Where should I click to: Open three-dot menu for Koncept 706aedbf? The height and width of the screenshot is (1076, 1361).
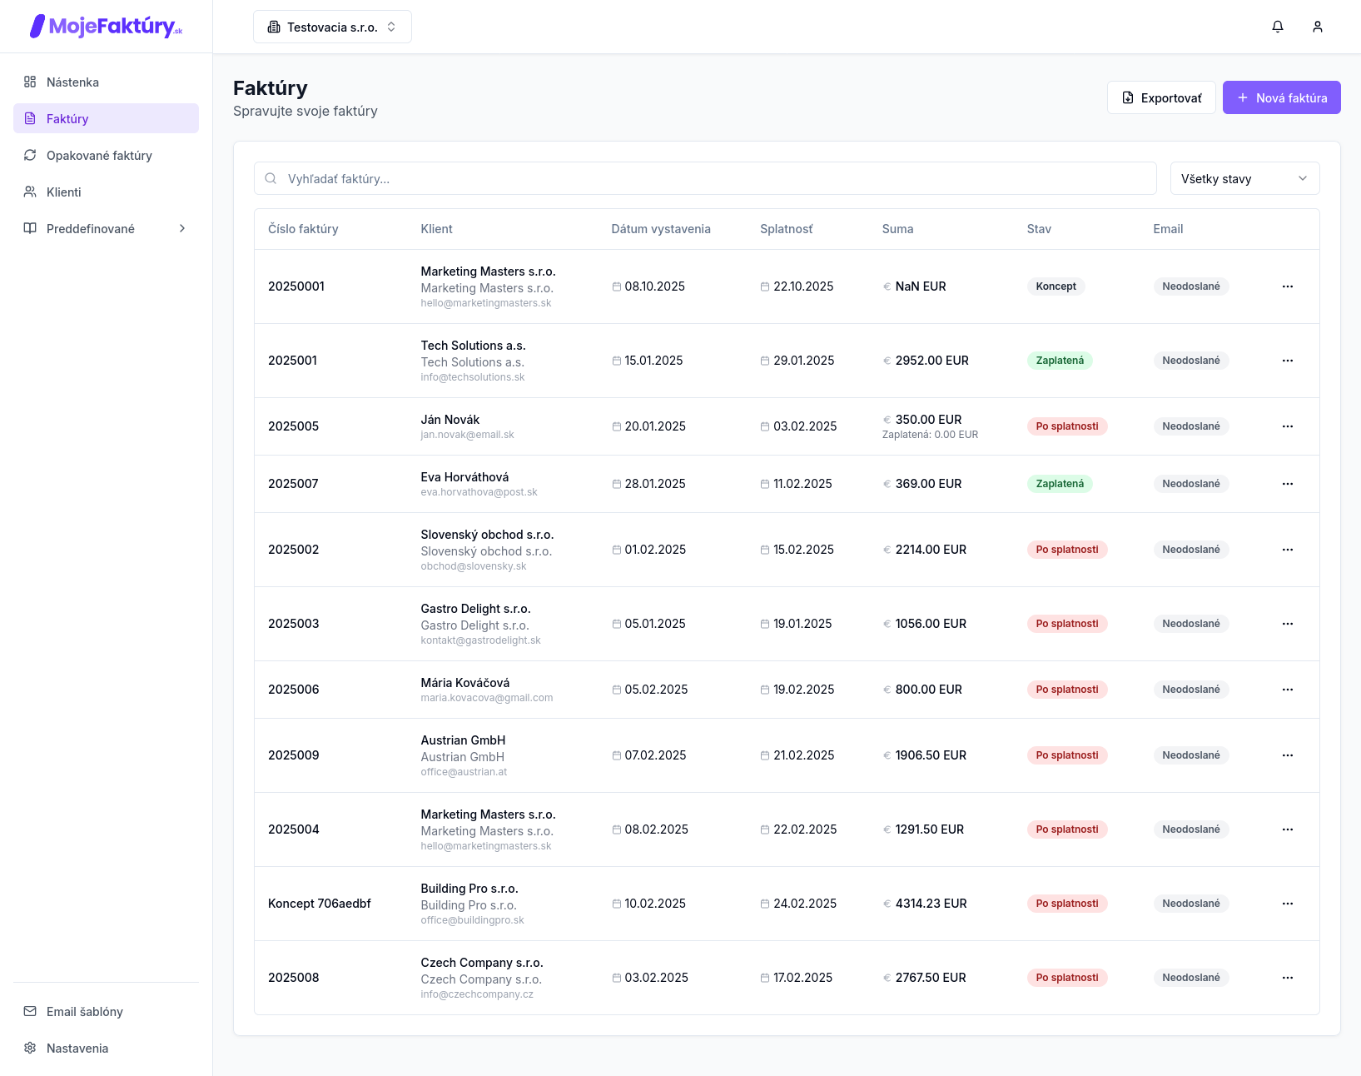[x=1288, y=904]
